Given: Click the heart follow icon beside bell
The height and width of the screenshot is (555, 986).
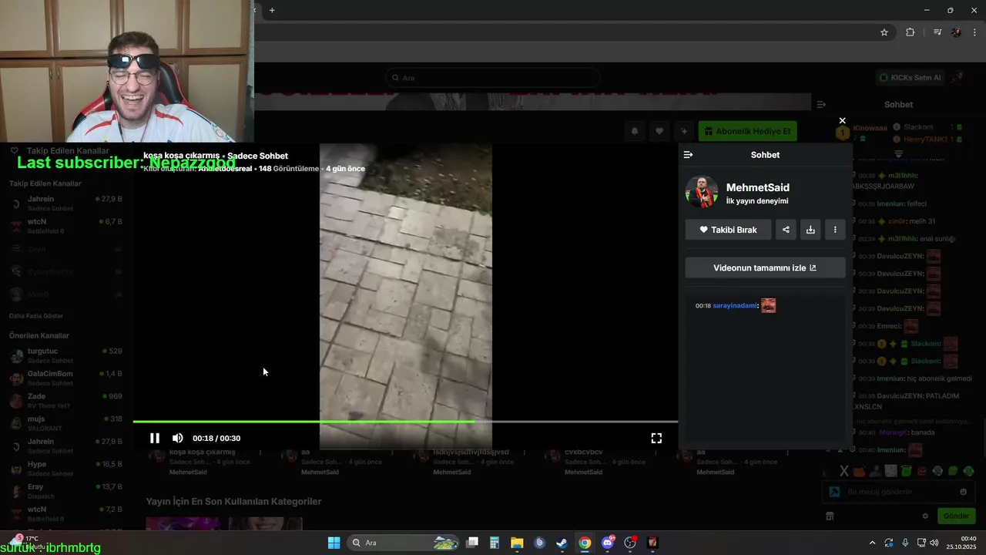Looking at the screenshot, I should (659, 131).
